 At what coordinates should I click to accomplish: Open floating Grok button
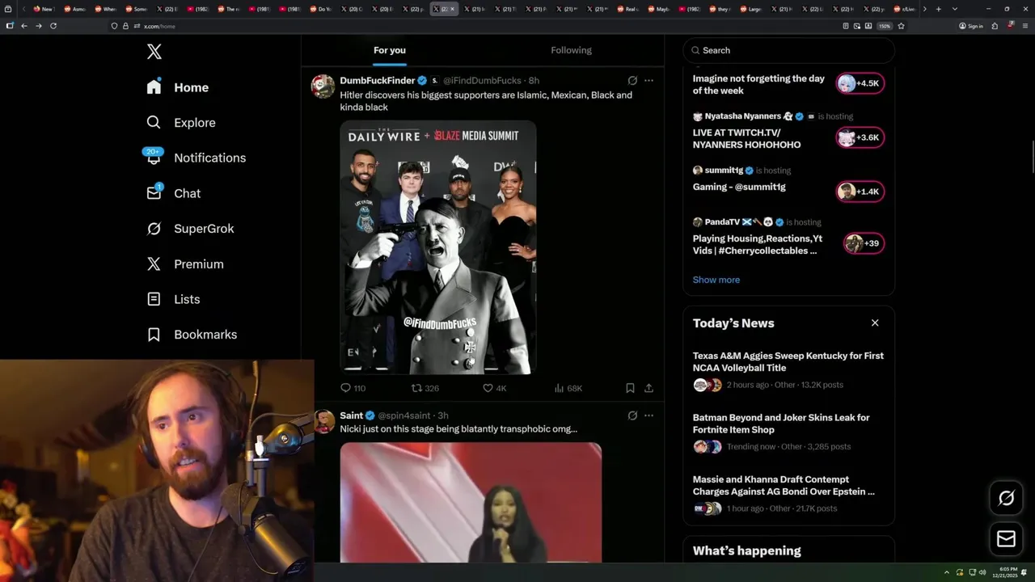pos(1006,499)
